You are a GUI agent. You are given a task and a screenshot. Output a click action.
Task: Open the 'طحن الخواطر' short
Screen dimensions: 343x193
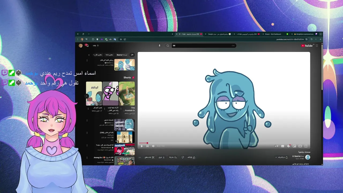[94, 94]
